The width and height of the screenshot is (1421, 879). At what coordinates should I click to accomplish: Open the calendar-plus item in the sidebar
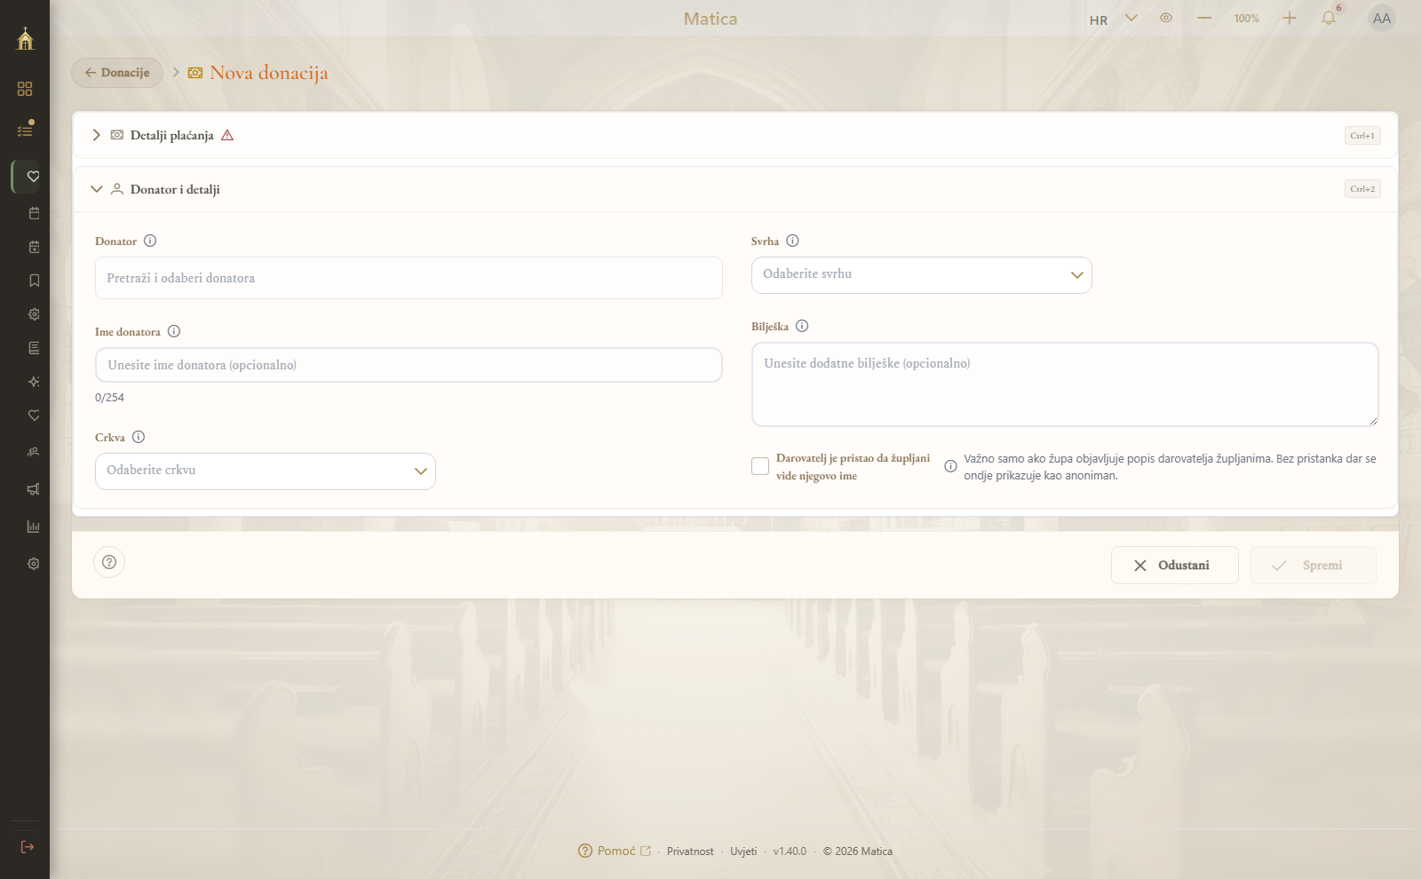tap(34, 247)
